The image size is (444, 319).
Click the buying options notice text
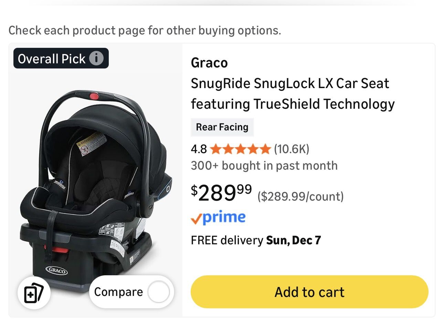[145, 30]
